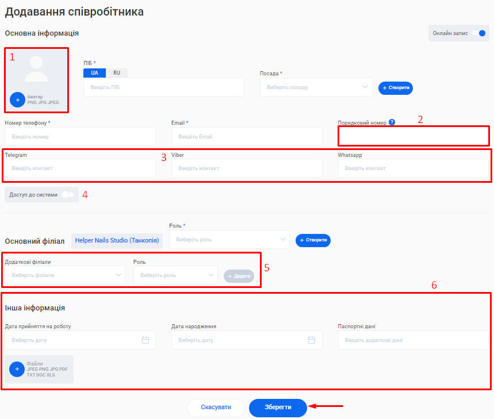Click the help icon beside Порядковий номер
Image resolution: width=494 pixels, height=419 pixels.
click(392, 122)
